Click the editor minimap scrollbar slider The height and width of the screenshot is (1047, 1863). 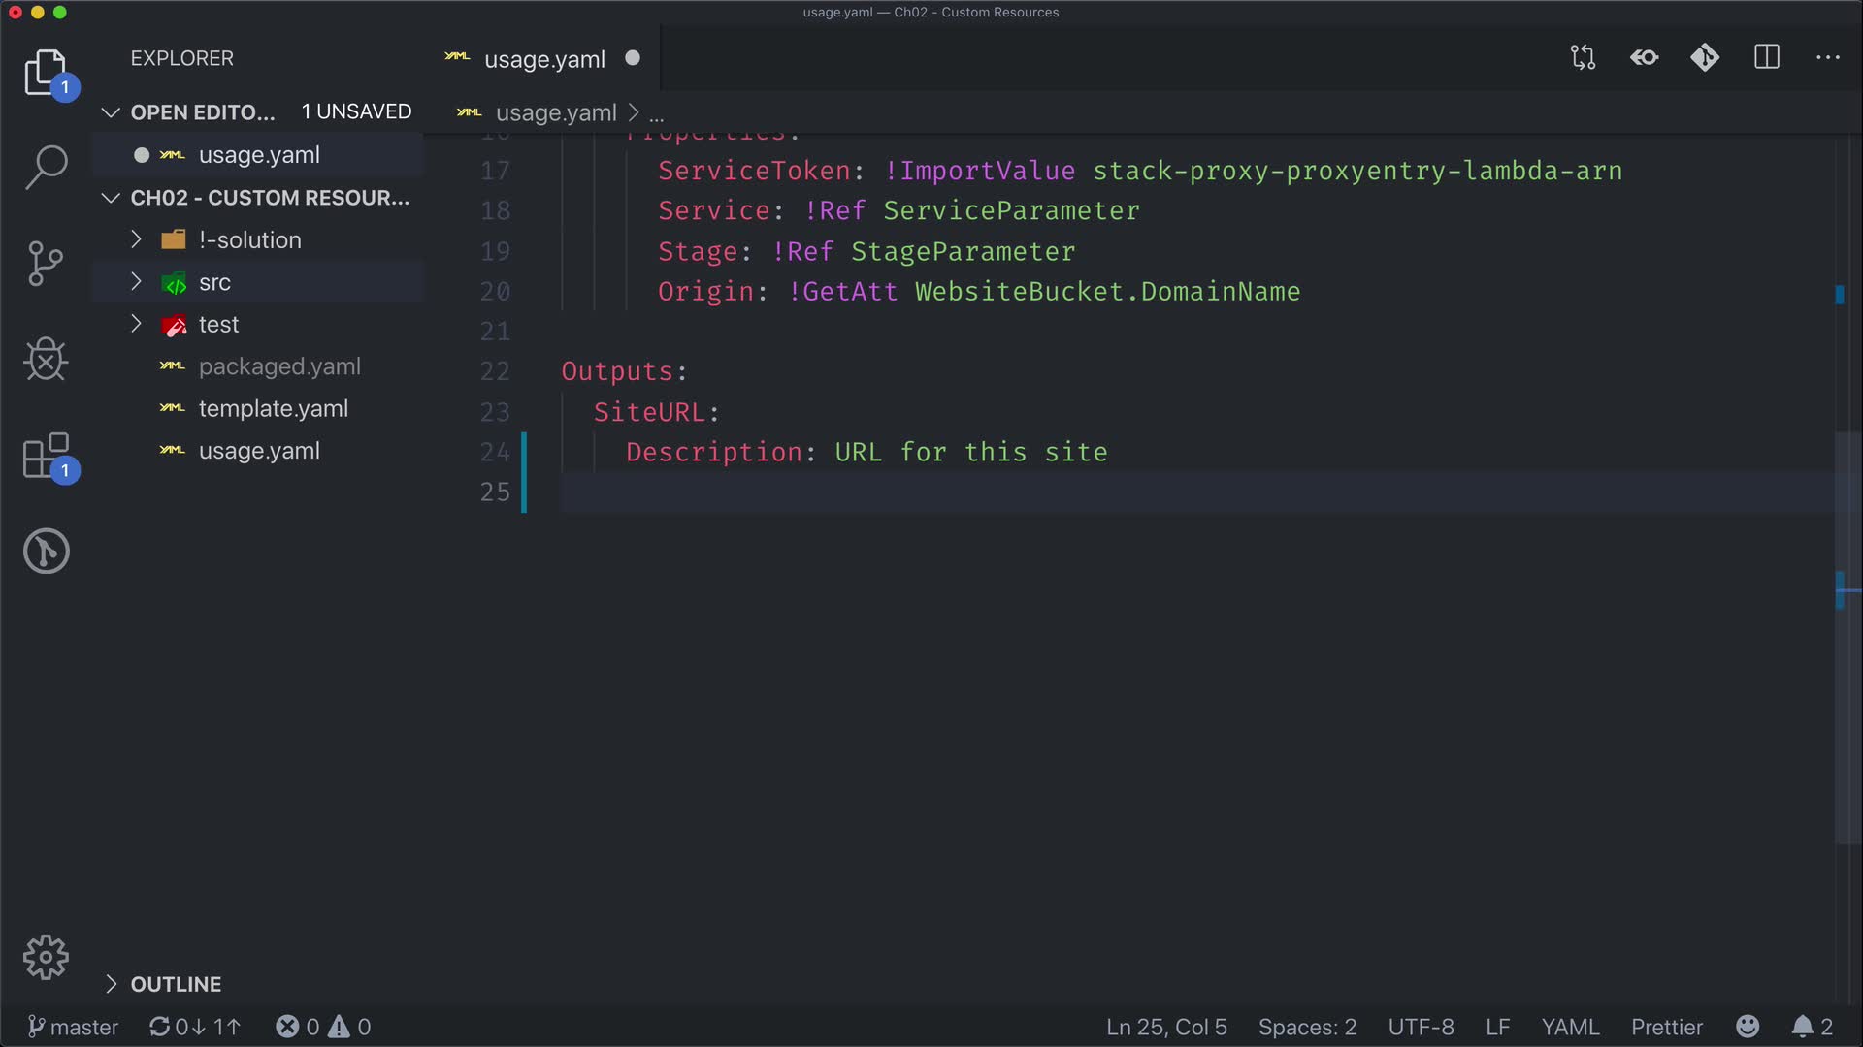(x=1847, y=640)
